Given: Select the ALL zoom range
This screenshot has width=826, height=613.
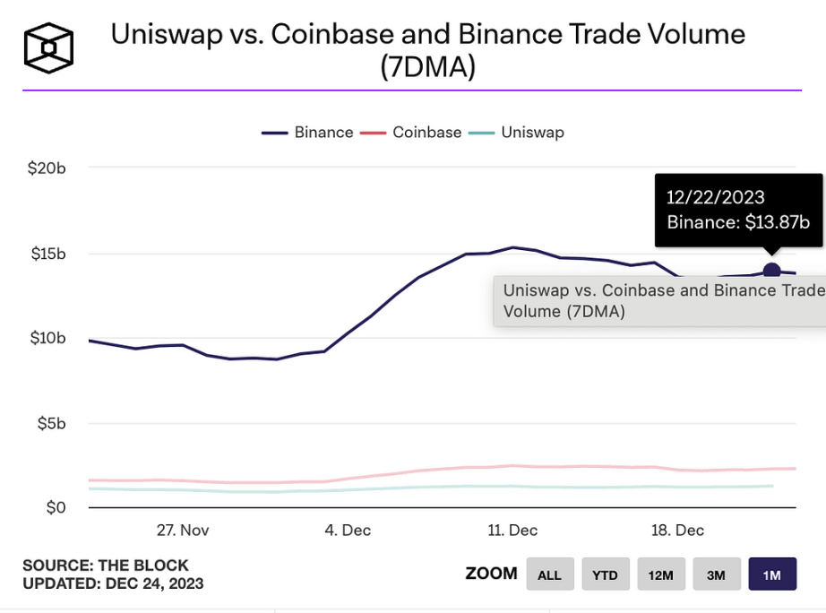Looking at the screenshot, I should coord(549,574).
